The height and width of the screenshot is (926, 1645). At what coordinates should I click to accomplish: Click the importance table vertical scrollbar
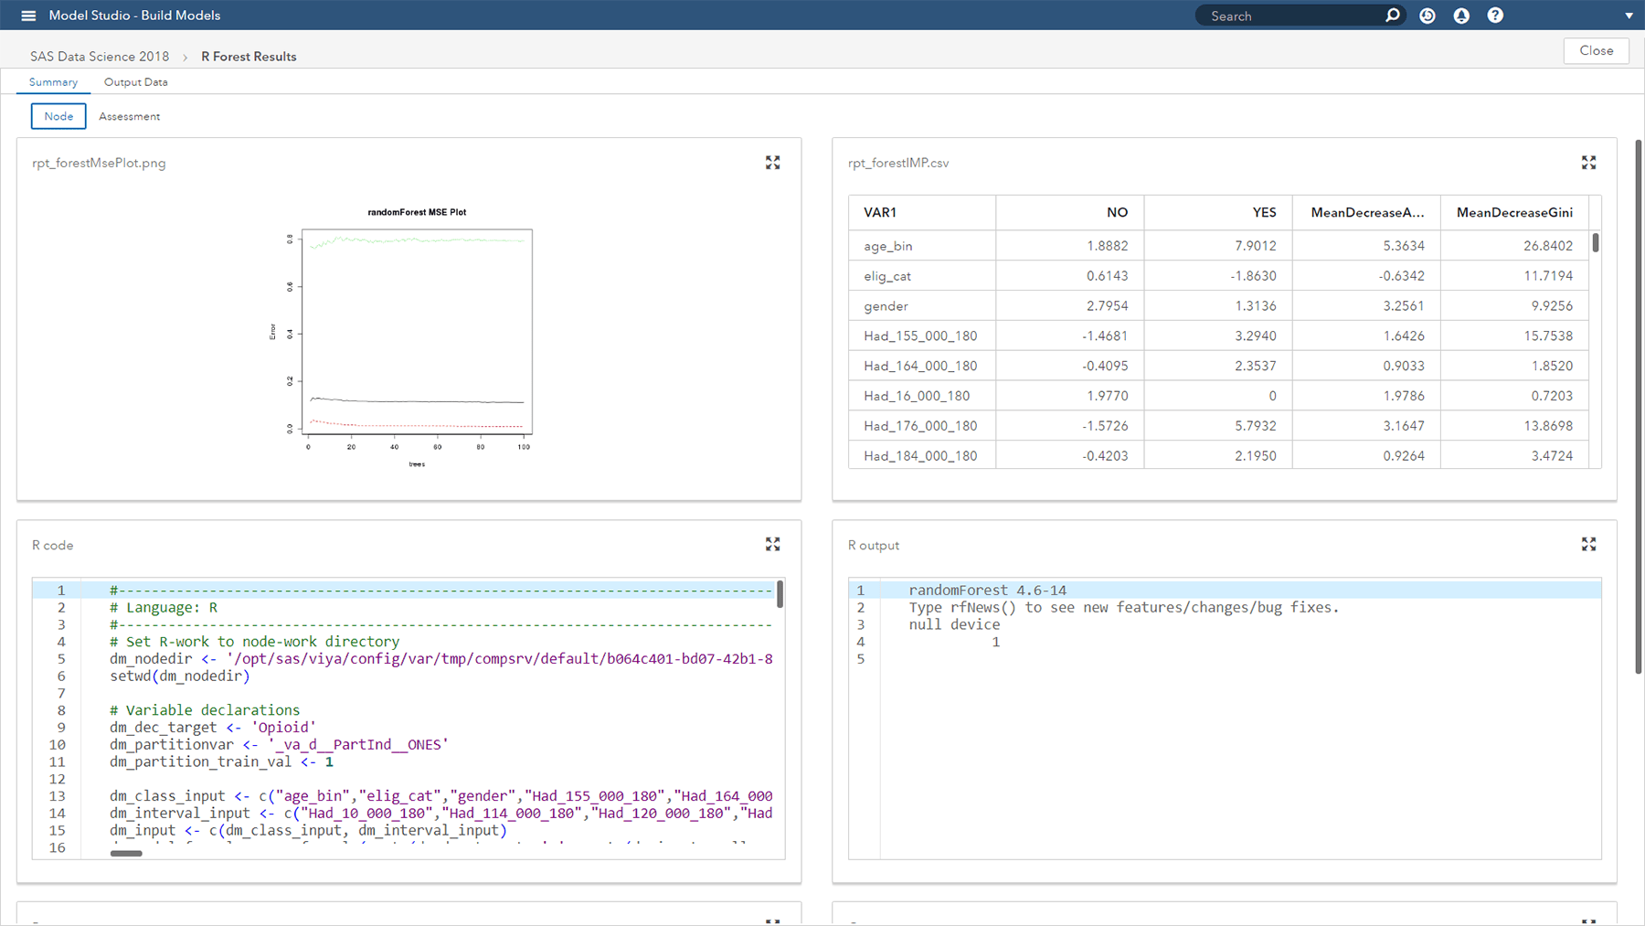[1596, 242]
